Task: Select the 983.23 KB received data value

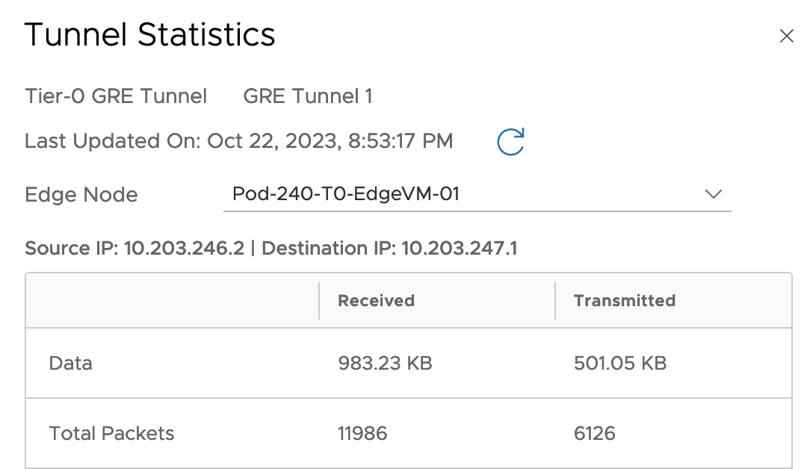Action: click(x=384, y=363)
